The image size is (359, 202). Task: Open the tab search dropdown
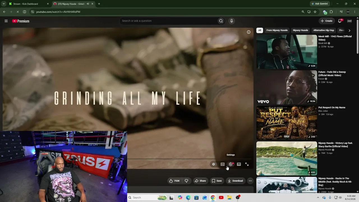(4, 4)
